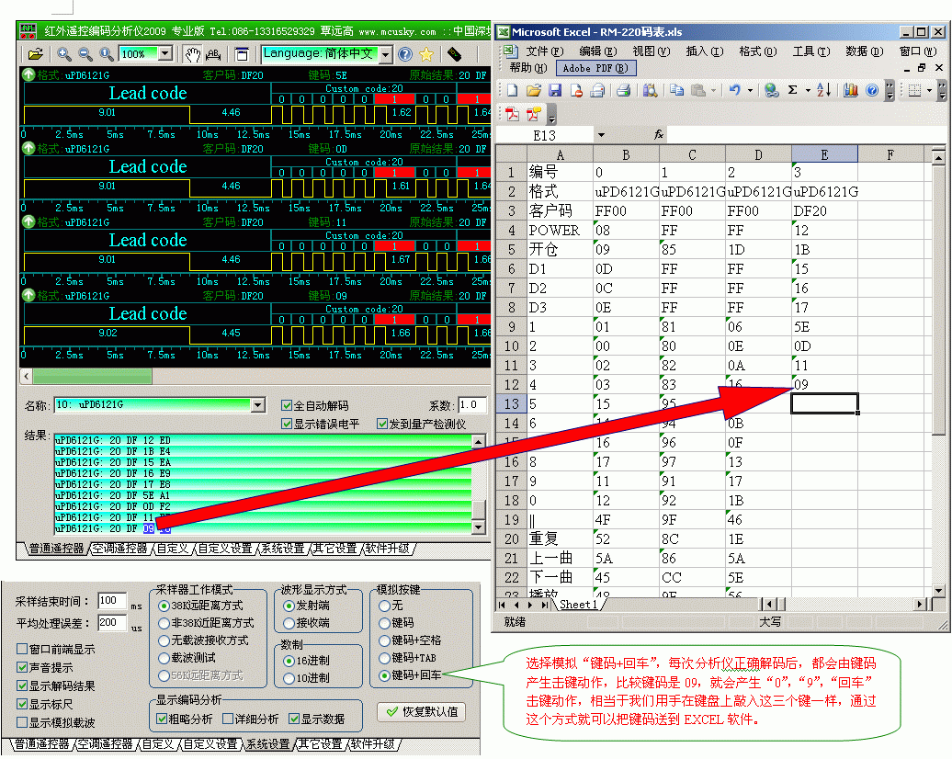The height and width of the screenshot is (759, 952).
Task: Switch to the 空调遥控器 tab
Action: pyautogui.click(x=119, y=549)
